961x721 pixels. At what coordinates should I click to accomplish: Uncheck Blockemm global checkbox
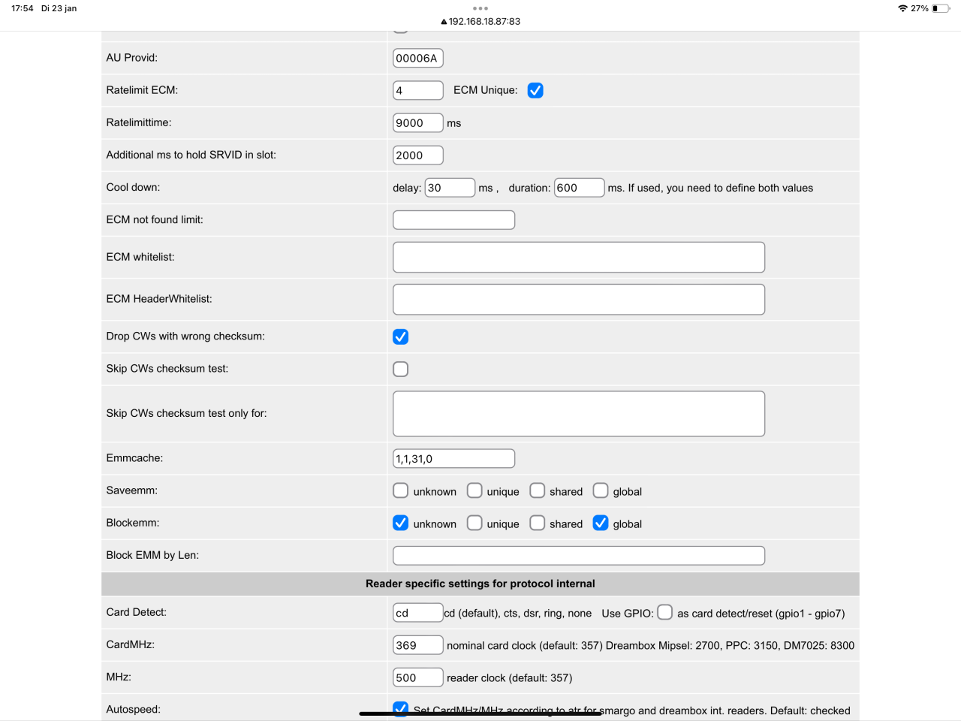click(x=601, y=523)
